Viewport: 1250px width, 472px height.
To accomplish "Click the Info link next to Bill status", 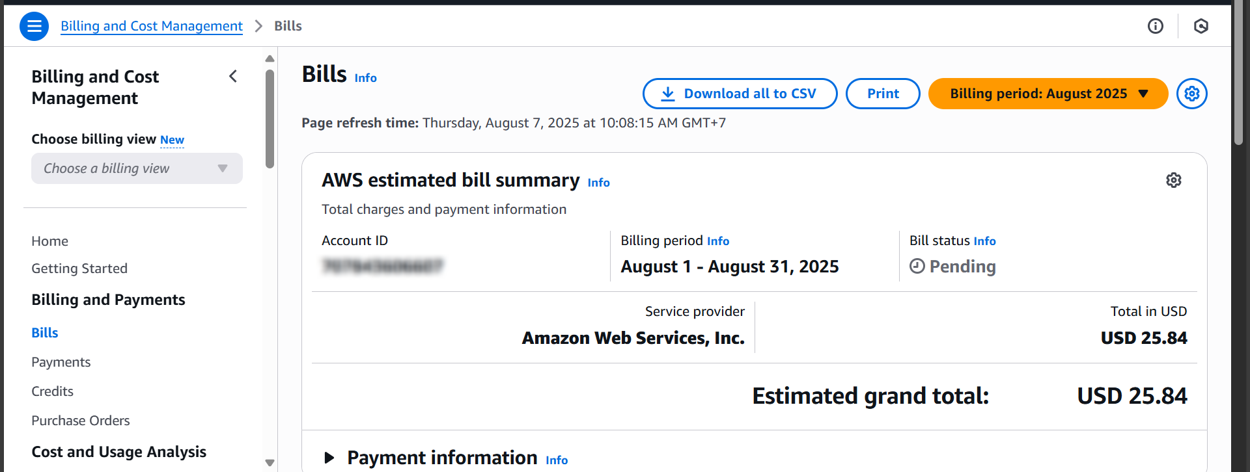I will click(984, 241).
